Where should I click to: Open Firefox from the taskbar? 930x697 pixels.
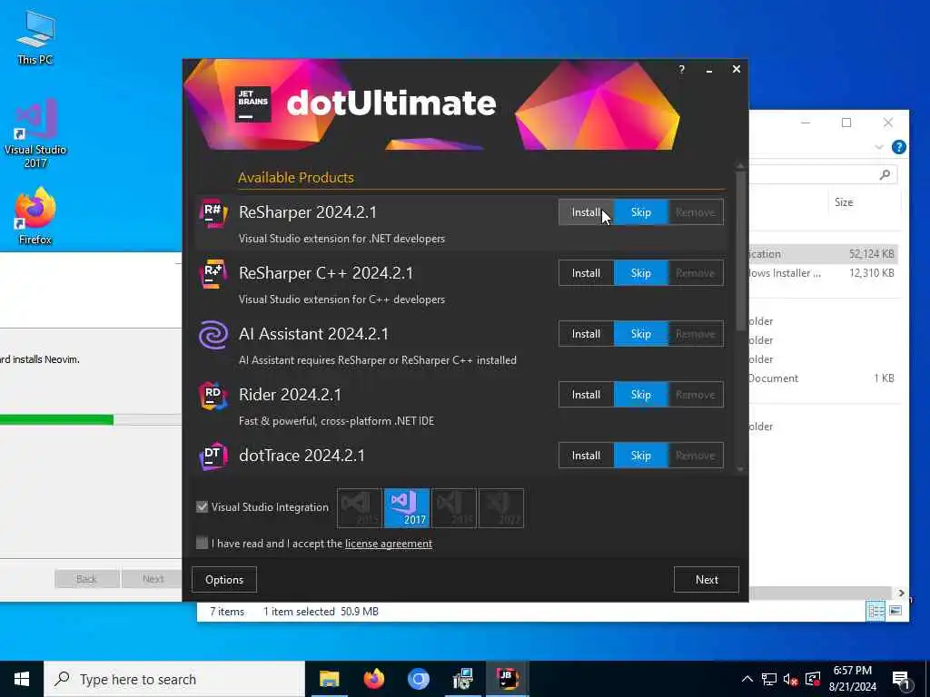[x=373, y=679]
